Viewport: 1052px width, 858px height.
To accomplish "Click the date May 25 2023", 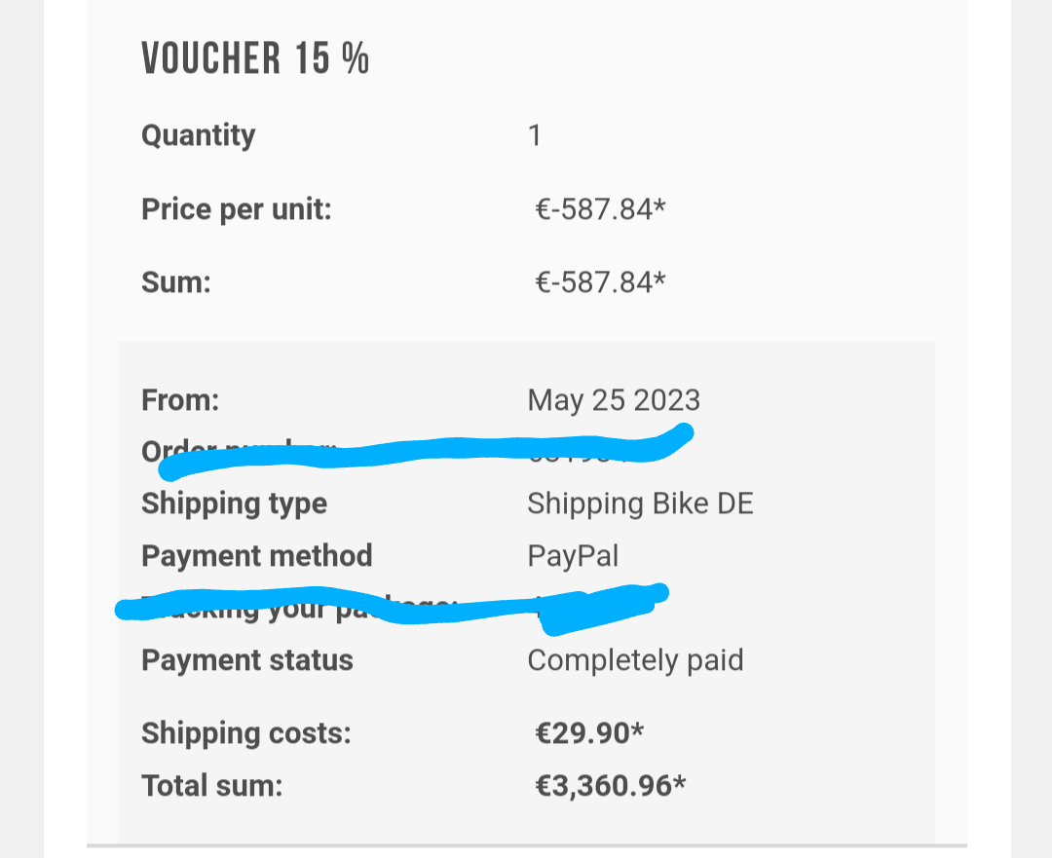I will click(x=614, y=400).
